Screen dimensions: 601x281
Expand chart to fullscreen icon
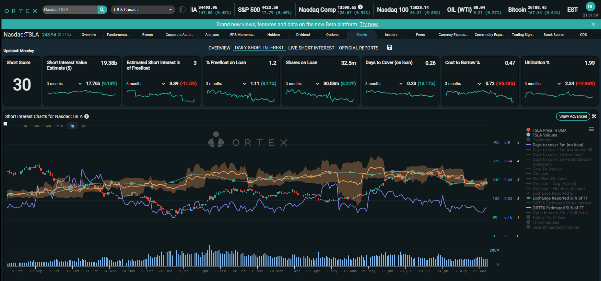(594, 116)
